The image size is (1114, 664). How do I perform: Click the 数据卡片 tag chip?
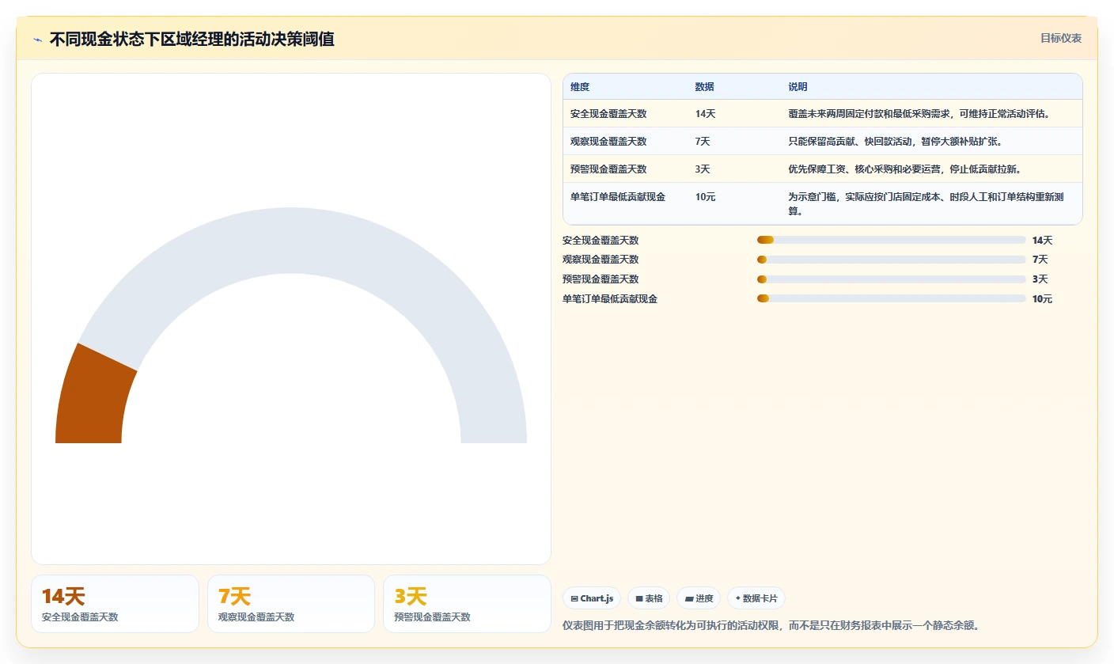coord(756,598)
